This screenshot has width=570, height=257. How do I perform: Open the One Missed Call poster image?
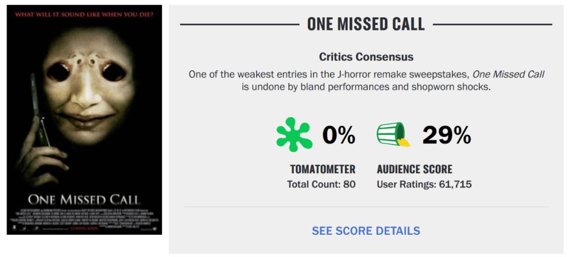coord(84,120)
